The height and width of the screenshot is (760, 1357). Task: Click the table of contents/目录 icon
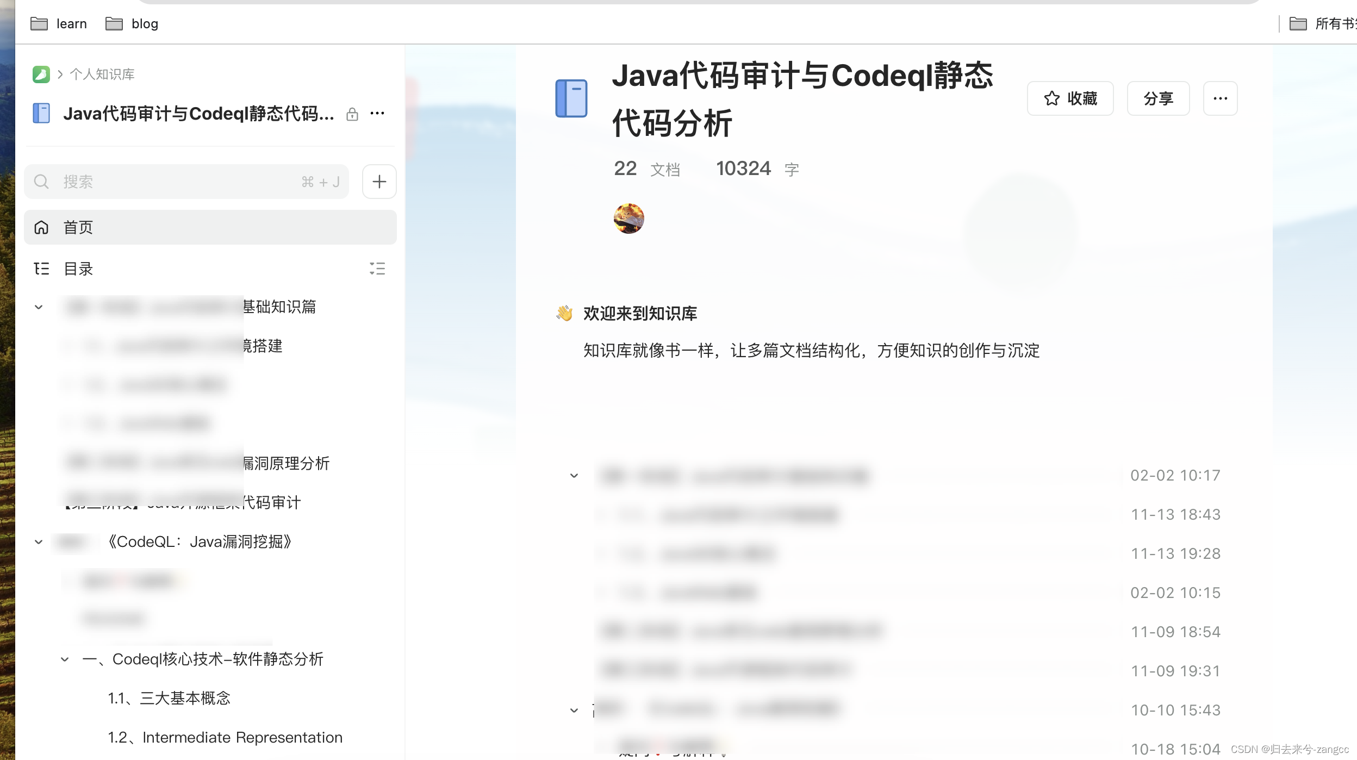pyautogui.click(x=41, y=269)
